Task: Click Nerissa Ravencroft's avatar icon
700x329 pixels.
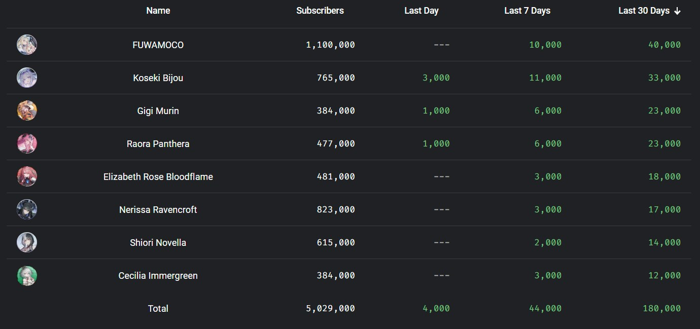Action: click(x=27, y=210)
